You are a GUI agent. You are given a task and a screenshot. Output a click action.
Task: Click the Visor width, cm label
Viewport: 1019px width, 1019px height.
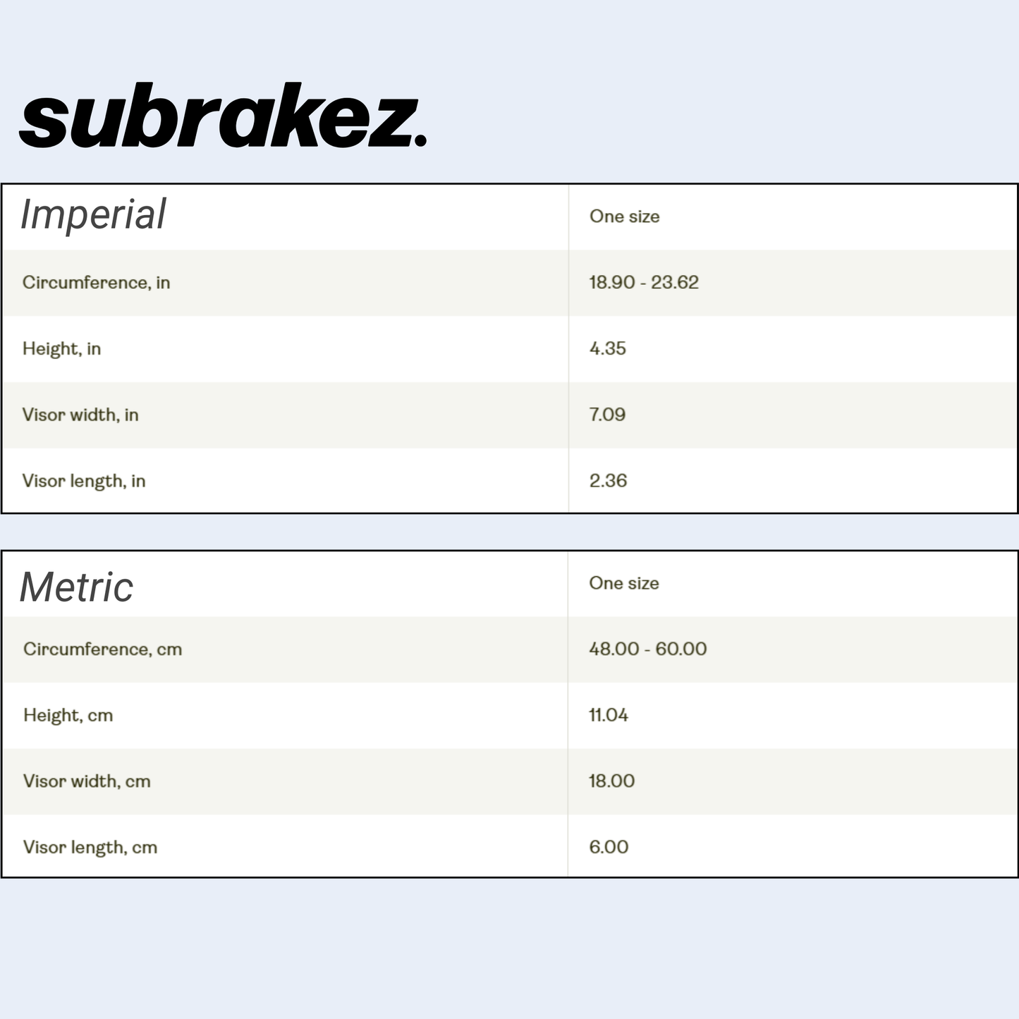pyautogui.click(x=87, y=781)
